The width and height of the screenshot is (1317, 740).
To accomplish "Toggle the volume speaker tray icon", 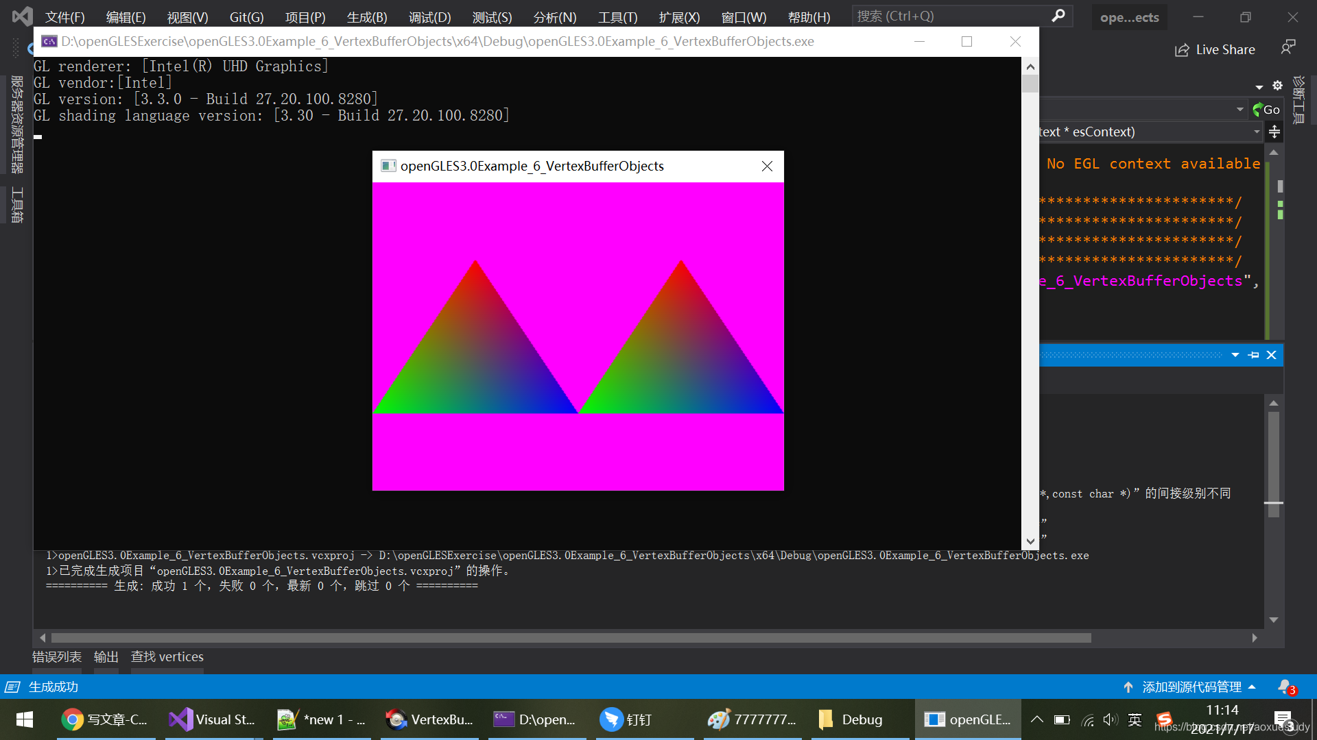I will [1110, 719].
